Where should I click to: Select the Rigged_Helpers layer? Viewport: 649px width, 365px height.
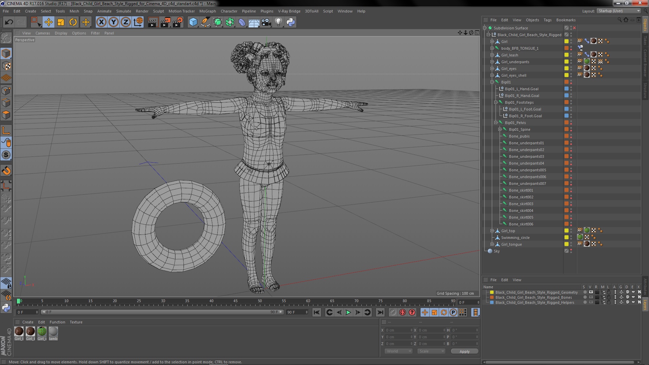pos(534,302)
